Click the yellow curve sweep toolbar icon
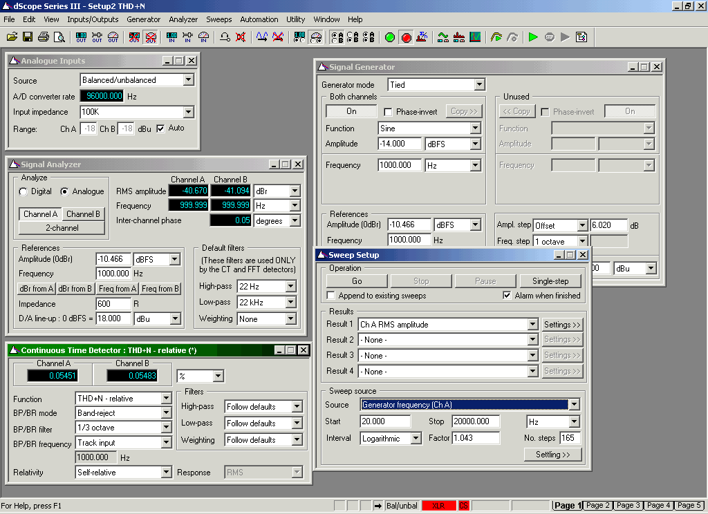The width and height of the screenshot is (708, 514). pos(496,37)
